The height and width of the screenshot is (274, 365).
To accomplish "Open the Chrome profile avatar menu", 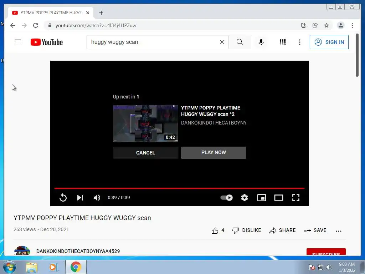I will (x=340, y=25).
